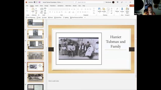Switch to the Draw tab
The width and height of the screenshot is (161, 90).
coord(41,6)
